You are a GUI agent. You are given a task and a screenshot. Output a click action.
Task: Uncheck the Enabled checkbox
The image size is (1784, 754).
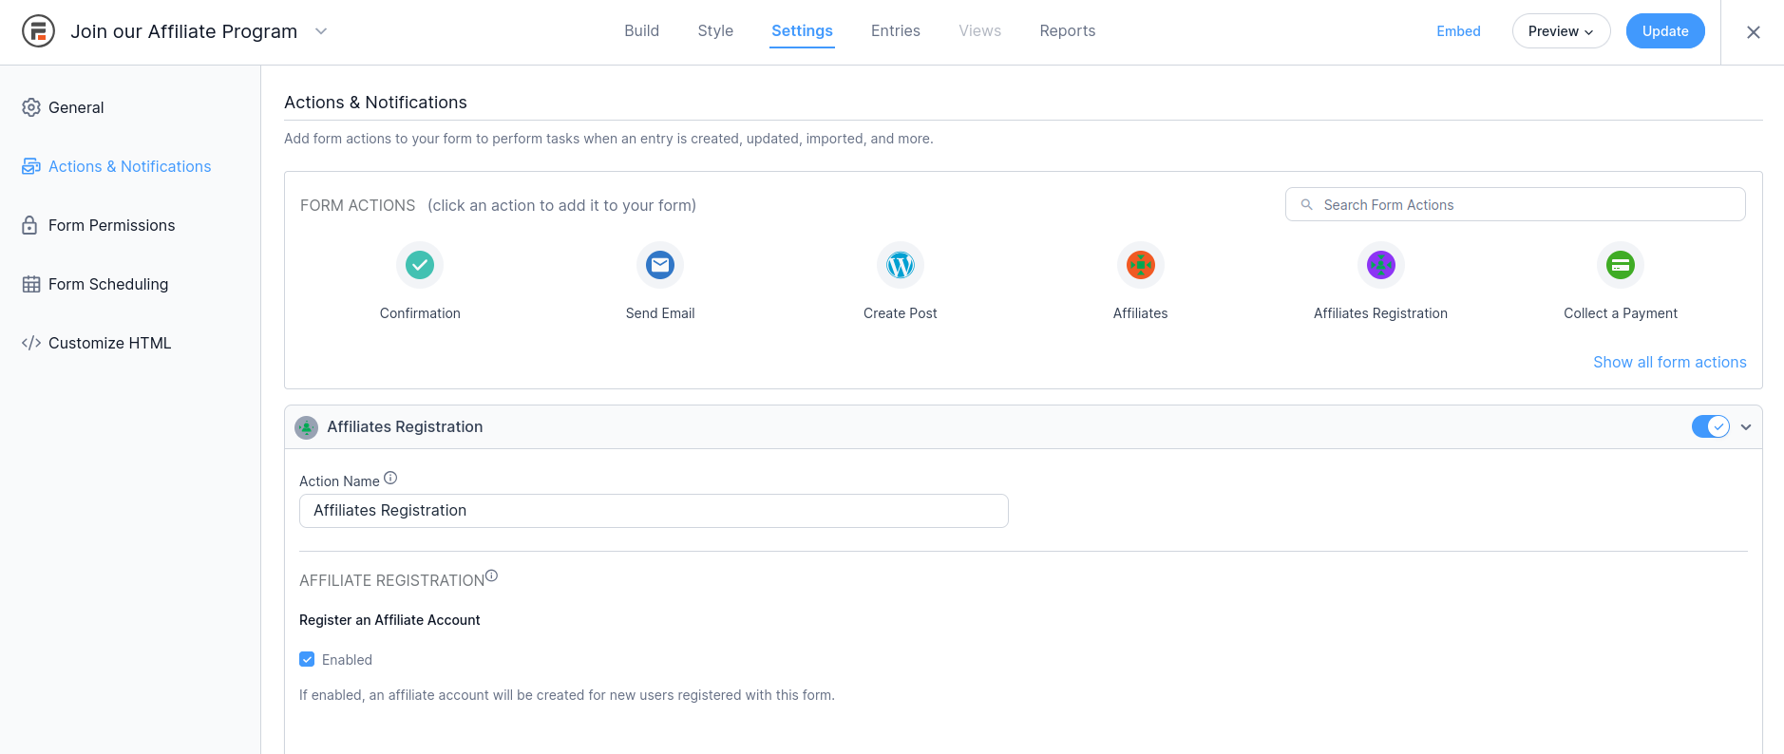(x=307, y=659)
